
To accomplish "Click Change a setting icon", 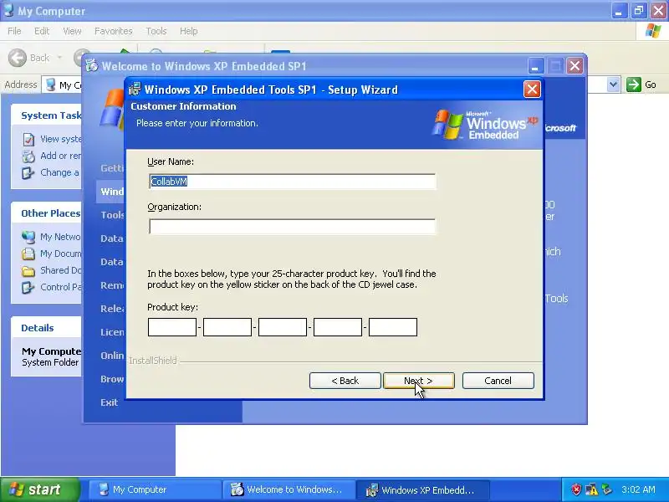I will [28, 173].
